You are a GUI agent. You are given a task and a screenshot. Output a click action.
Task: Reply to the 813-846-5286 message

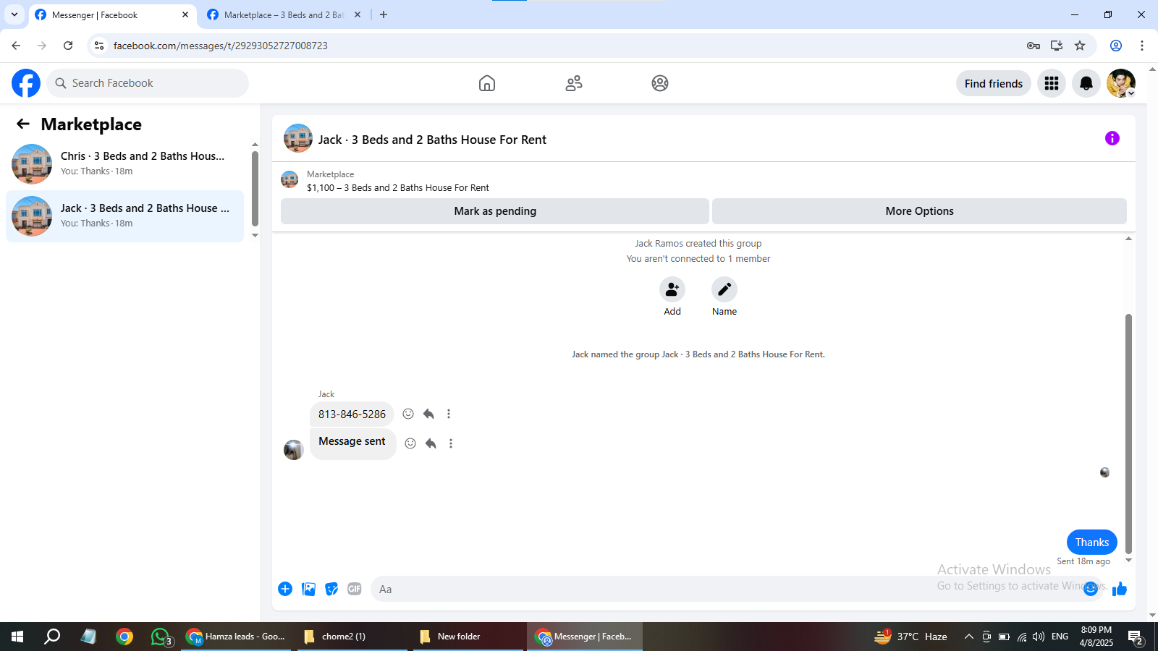(x=428, y=414)
